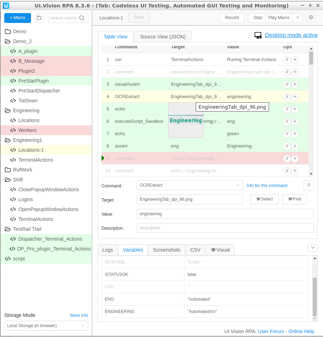
Task: Open the Desktop mode active link
Action: point(291,35)
